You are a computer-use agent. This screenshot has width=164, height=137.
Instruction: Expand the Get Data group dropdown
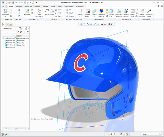[x=19, y=19]
